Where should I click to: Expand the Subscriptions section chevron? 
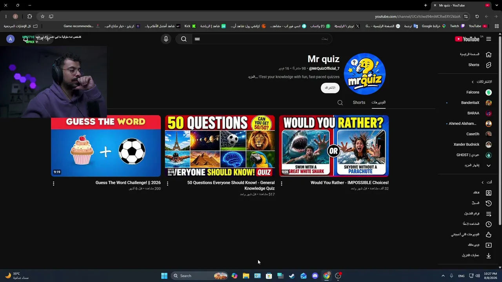473,82
